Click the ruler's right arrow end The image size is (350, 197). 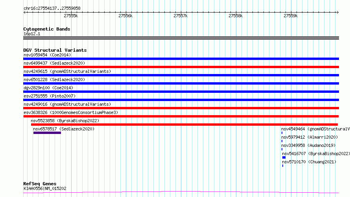337,12
